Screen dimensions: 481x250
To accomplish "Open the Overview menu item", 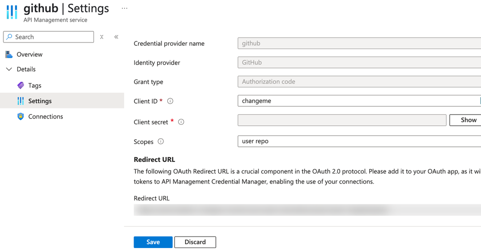I will [x=29, y=54].
